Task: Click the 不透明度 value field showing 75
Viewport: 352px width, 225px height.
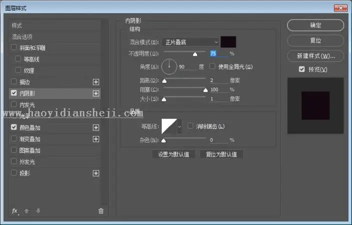Action: click(x=219, y=53)
